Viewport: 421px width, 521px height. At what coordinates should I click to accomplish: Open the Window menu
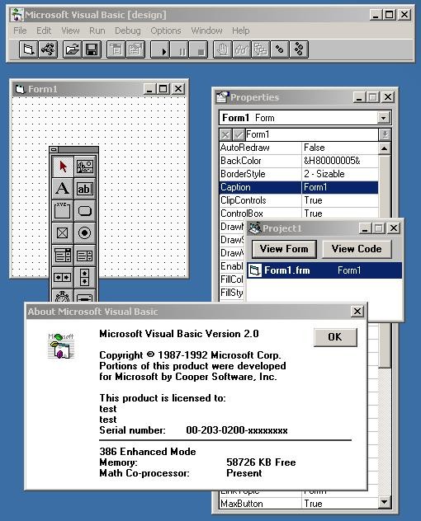206,31
